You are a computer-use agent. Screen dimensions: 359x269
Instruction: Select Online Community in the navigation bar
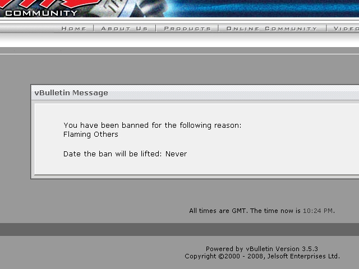click(271, 29)
